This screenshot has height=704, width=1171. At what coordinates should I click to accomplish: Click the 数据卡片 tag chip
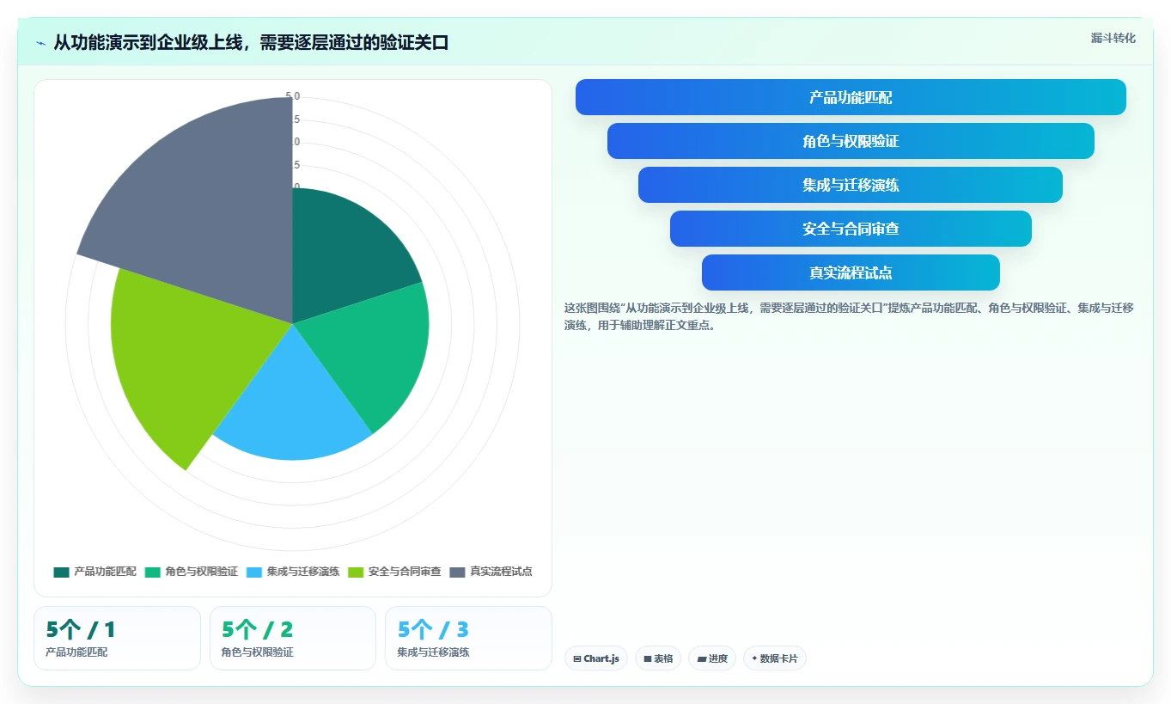(775, 658)
